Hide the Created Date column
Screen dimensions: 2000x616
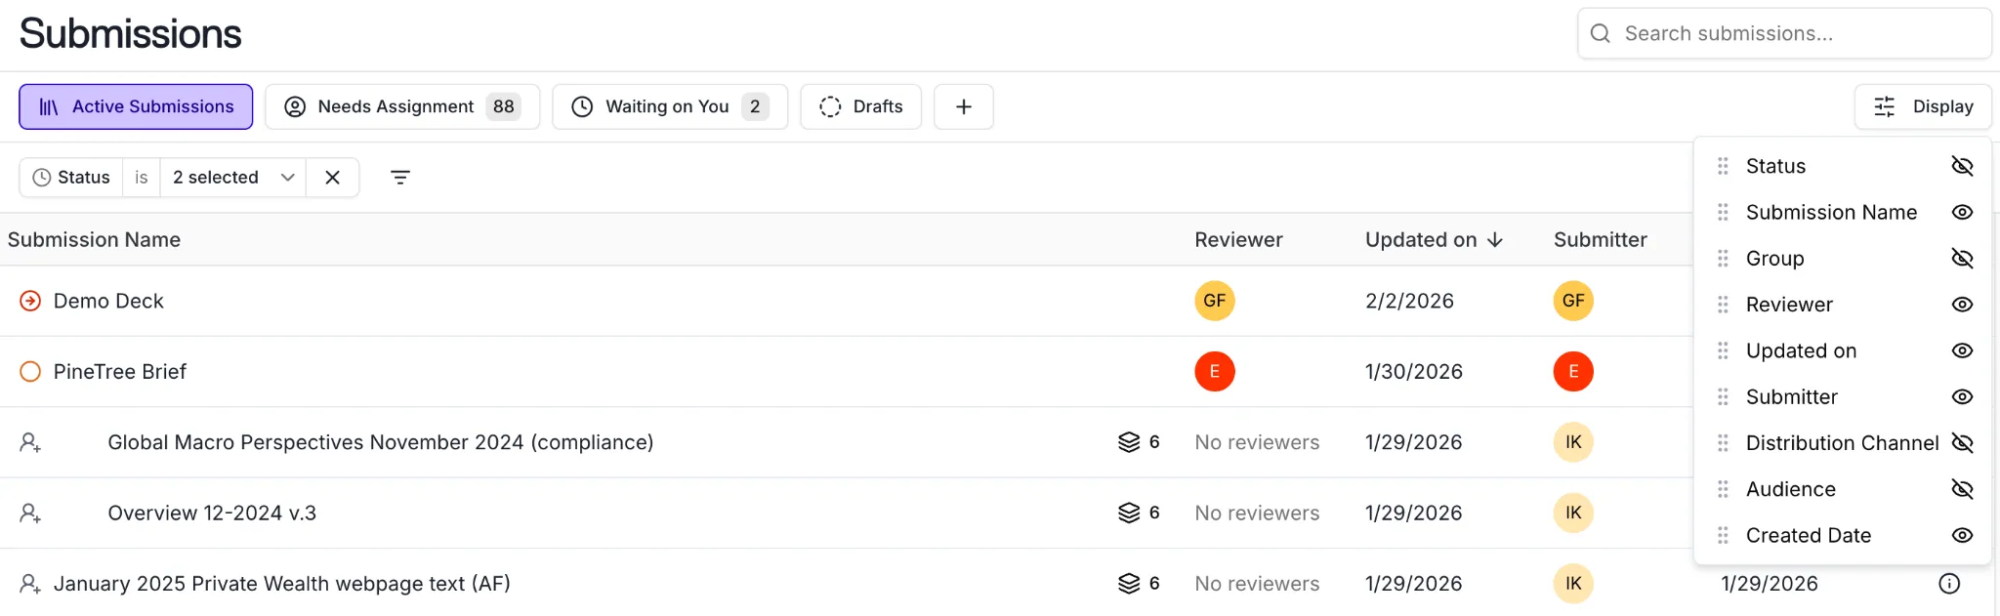(x=1962, y=535)
